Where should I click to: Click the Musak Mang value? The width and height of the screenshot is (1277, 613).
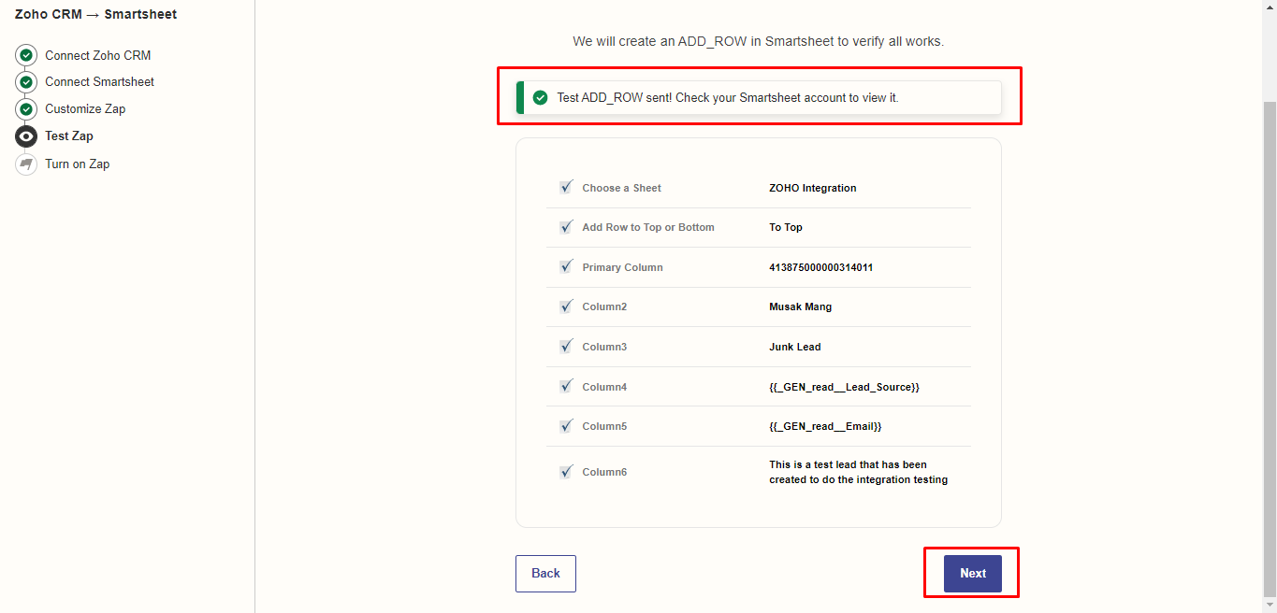click(x=800, y=306)
